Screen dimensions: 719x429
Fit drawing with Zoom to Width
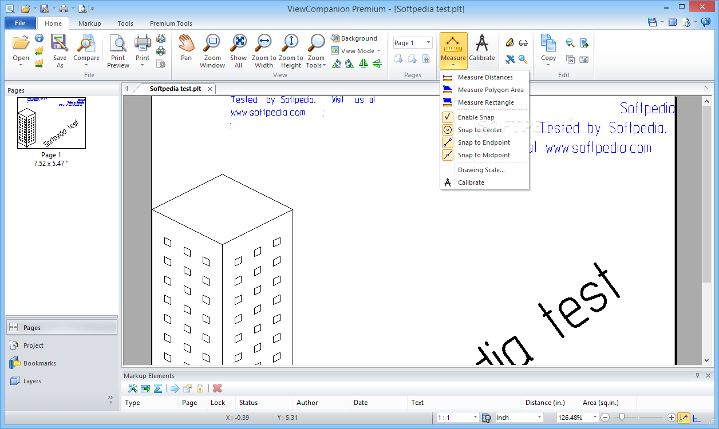click(x=264, y=51)
